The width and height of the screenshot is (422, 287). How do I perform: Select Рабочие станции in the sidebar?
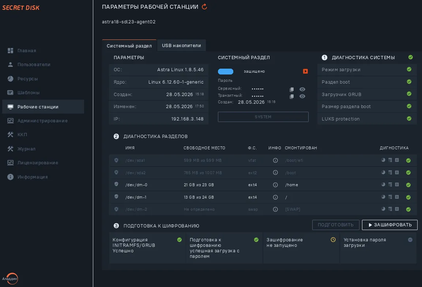tap(43, 107)
